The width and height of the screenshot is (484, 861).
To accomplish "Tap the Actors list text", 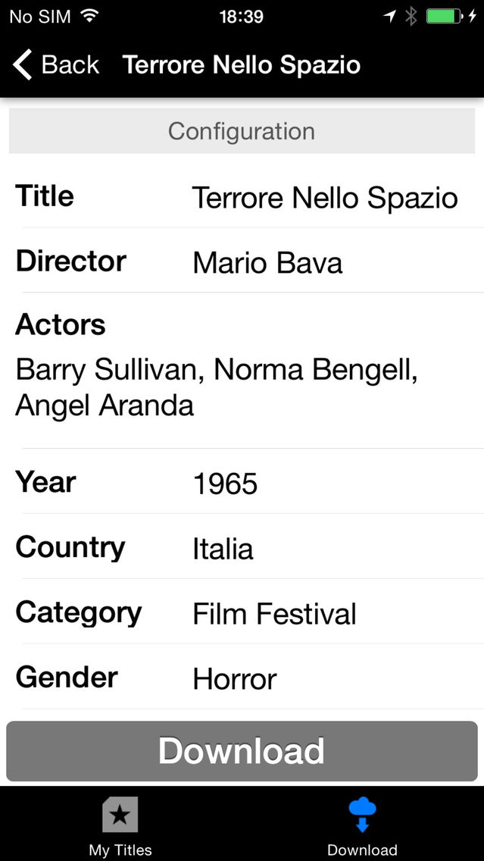I will (x=217, y=387).
